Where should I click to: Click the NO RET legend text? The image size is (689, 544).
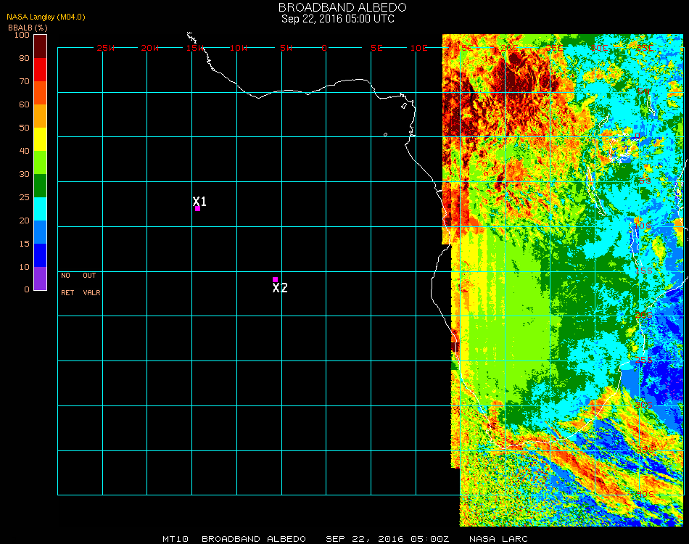tap(66, 284)
